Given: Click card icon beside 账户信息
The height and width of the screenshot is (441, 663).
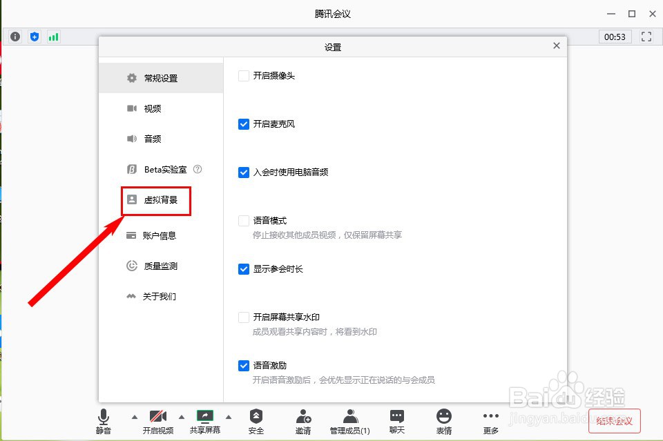Looking at the screenshot, I should coord(131,235).
